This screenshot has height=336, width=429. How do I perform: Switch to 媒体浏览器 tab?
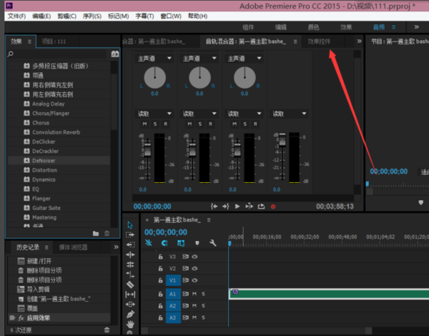click(74, 247)
